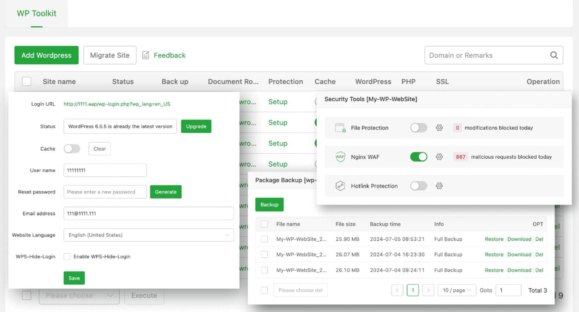The width and height of the screenshot is (579, 312).
Task: Open Nginx WAF settings gear
Action: 439,157
